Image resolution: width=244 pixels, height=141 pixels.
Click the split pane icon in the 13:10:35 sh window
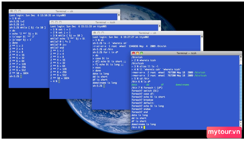point(119,15)
